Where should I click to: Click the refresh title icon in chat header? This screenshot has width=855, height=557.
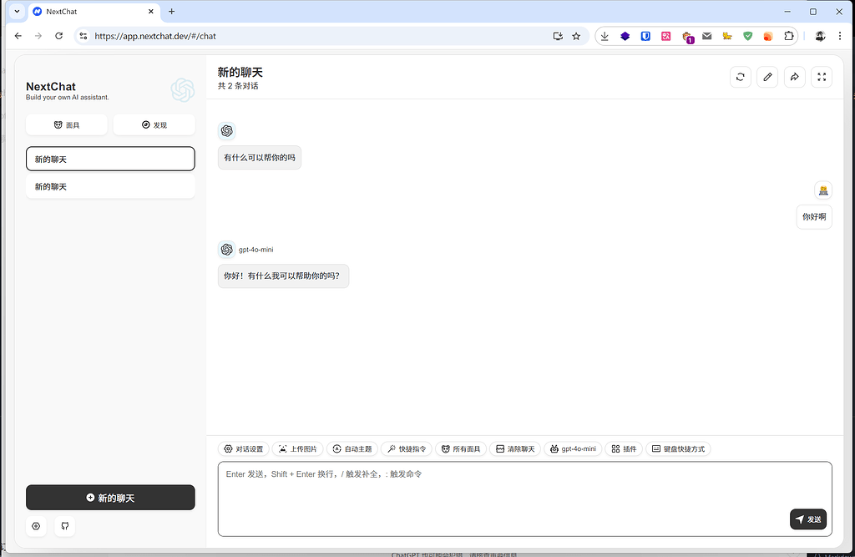(x=741, y=77)
